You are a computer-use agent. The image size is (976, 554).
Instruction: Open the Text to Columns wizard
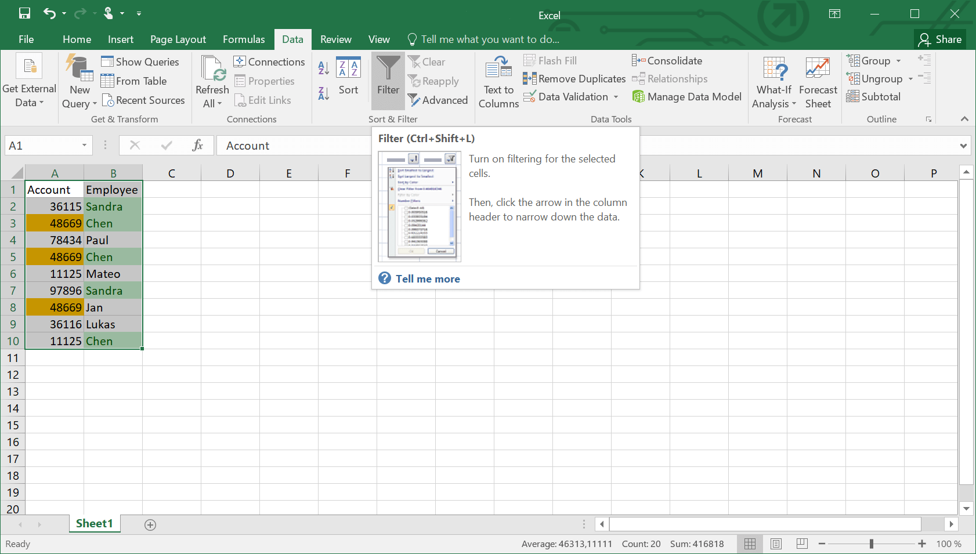[498, 81]
